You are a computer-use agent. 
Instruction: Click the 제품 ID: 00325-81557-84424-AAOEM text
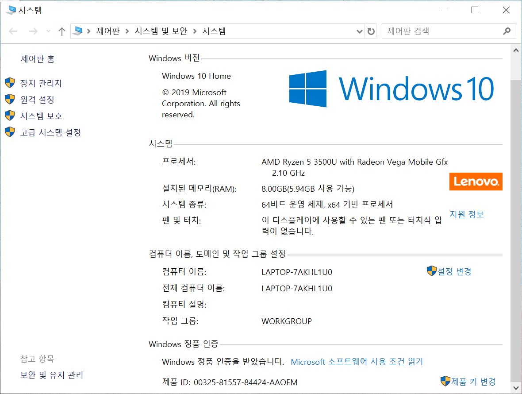[x=230, y=382]
